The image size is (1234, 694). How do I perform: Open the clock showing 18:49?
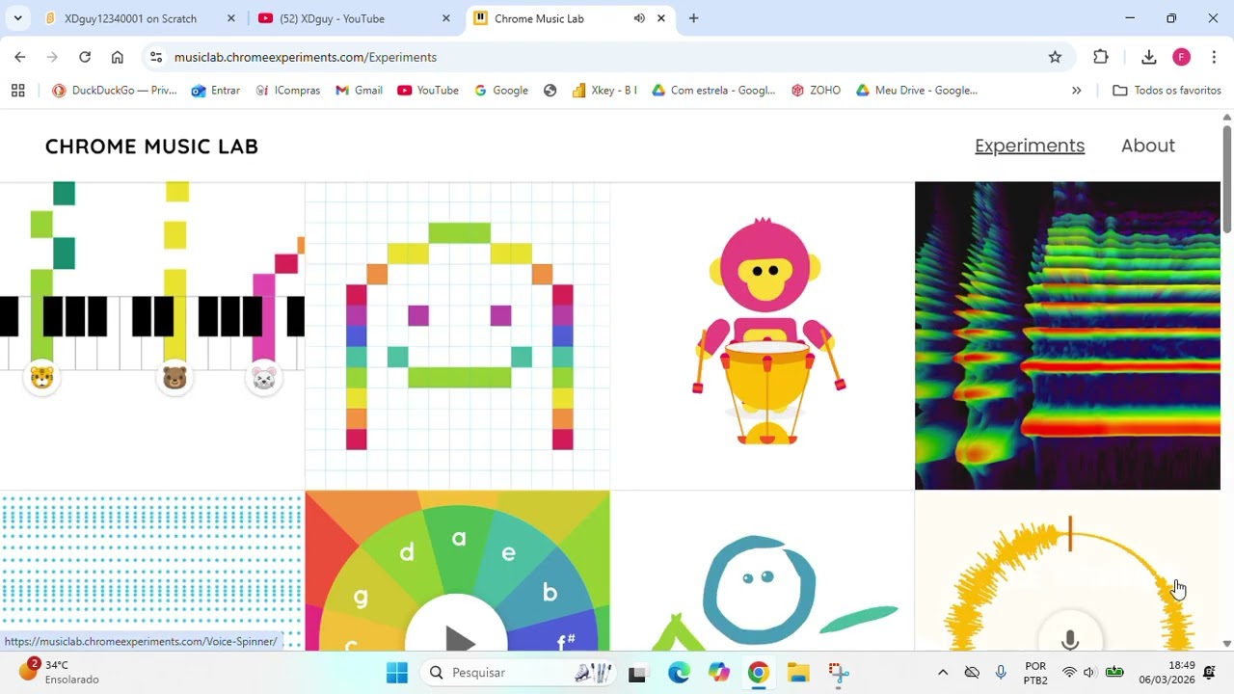(x=1167, y=673)
